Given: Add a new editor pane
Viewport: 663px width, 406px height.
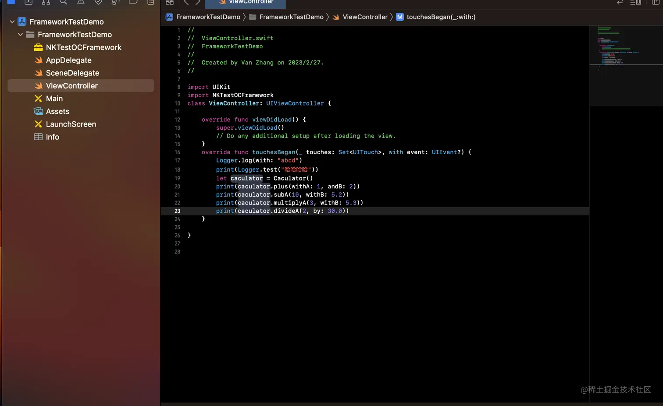Looking at the screenshot, I should (x=656, y=2).
